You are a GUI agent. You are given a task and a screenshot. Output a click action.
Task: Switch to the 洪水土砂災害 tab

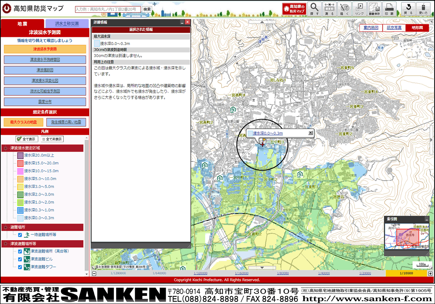[x=67, y=23]
